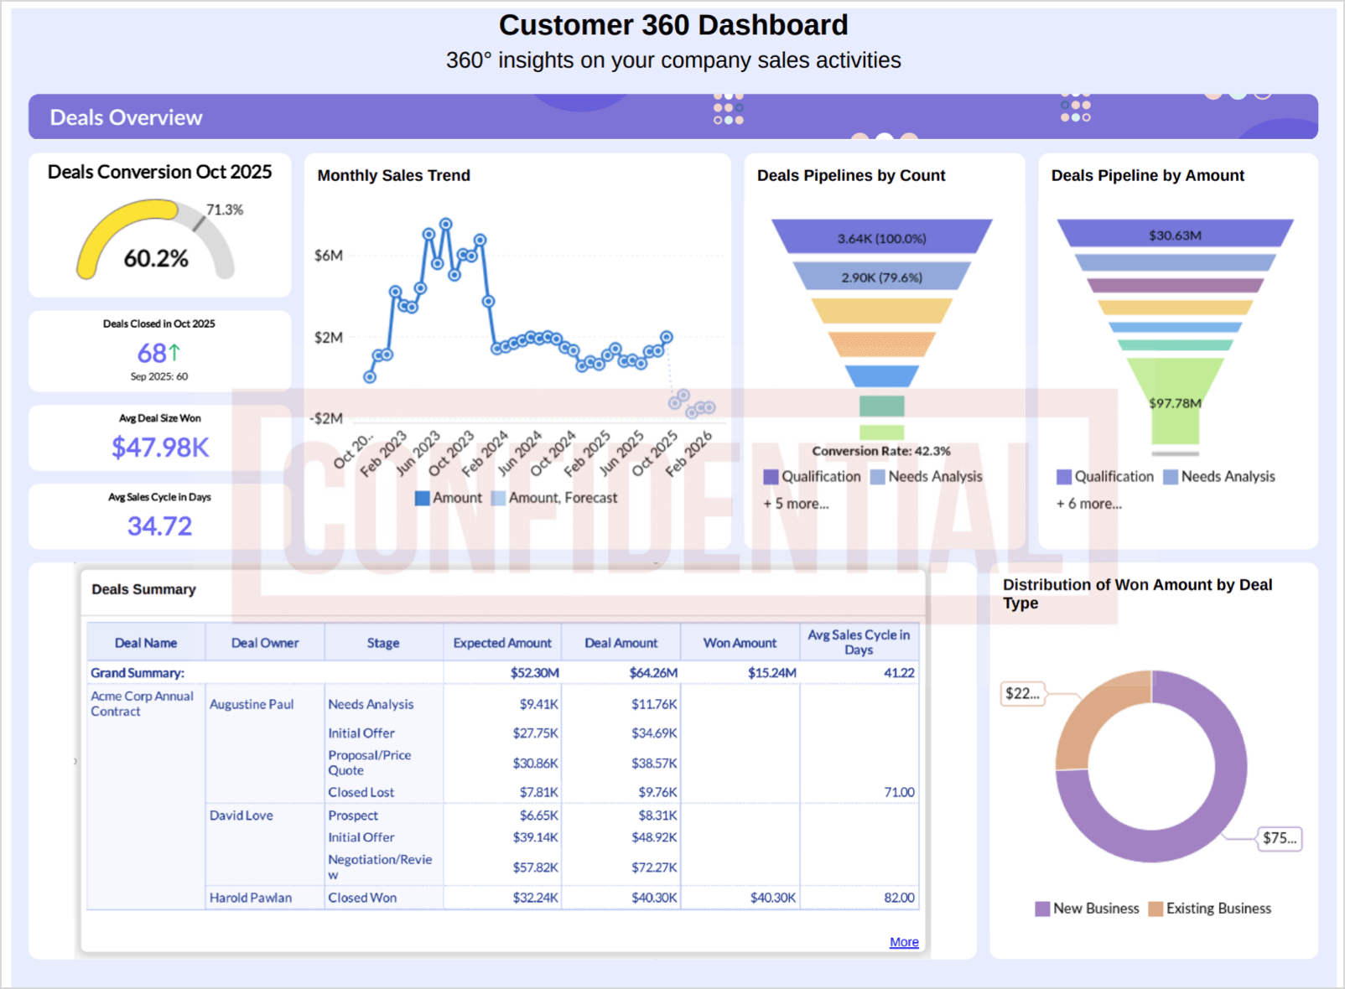
Task: Sort by the Deal Name column header
Action: [x=146, y=643]
